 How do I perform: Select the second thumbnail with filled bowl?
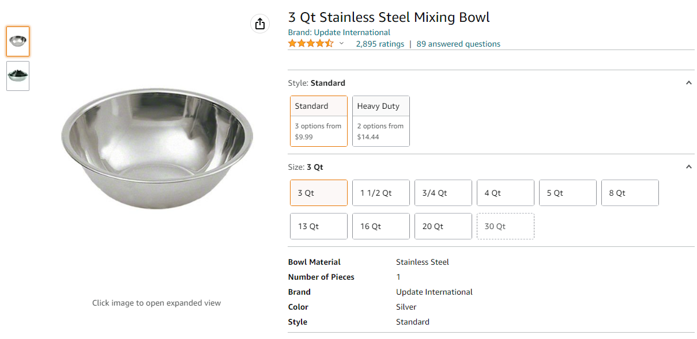18,76
